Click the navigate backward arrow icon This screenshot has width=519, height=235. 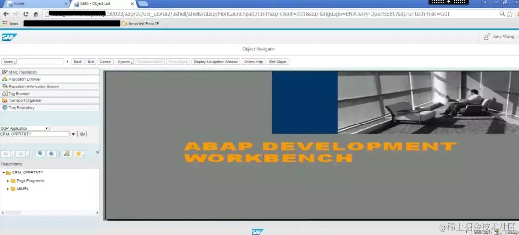click(6, 154)
